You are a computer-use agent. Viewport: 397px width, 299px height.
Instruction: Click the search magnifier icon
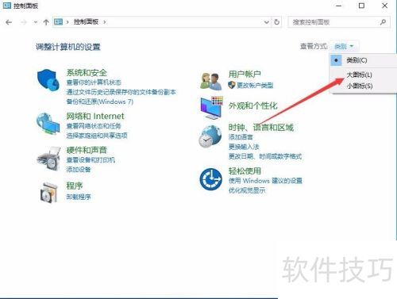click(x=383, y=22)
